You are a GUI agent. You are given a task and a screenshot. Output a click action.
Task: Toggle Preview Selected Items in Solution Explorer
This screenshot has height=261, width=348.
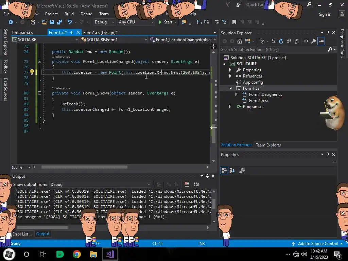tap(321, 41)
